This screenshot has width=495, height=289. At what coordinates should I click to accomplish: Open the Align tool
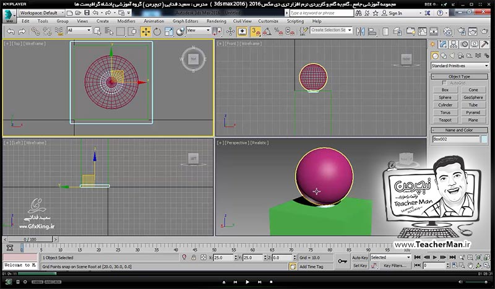tap(372, 32)
